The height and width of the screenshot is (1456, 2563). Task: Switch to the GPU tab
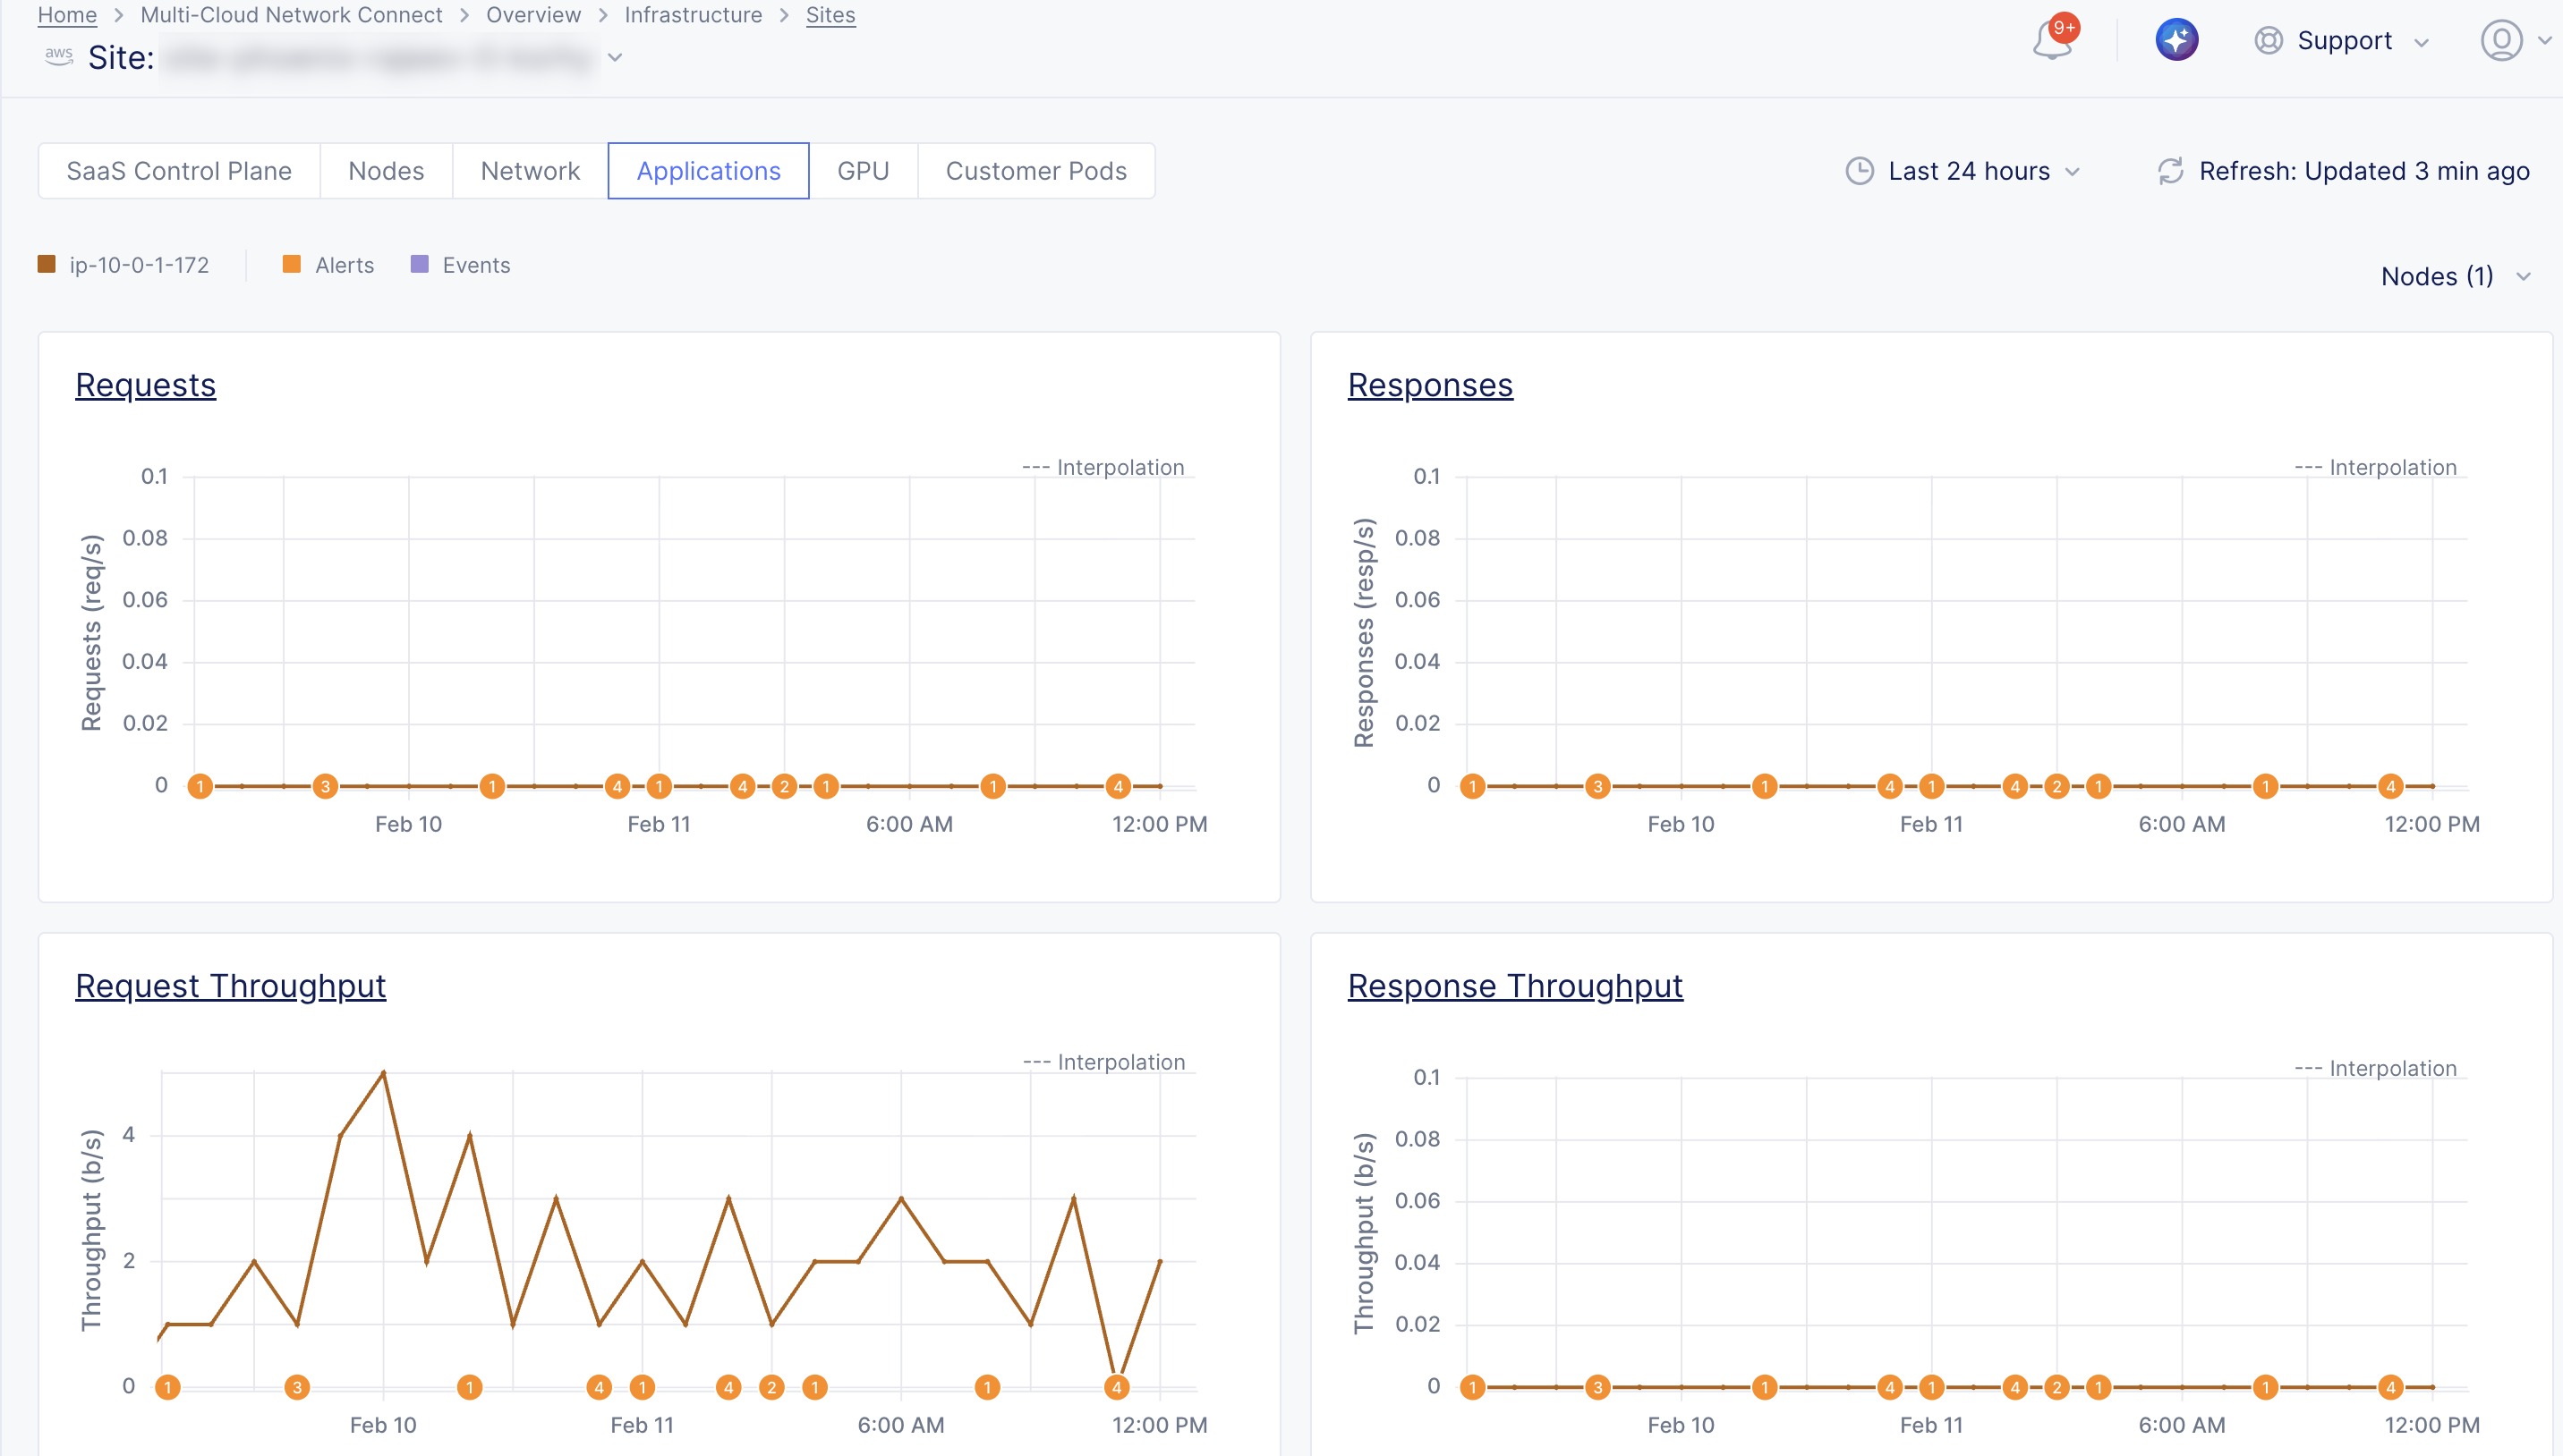pyautogui.click(x=864, y=170)
